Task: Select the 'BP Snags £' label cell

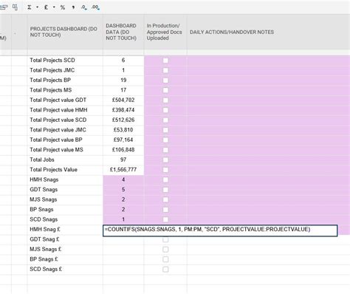Action: (65, 259)
